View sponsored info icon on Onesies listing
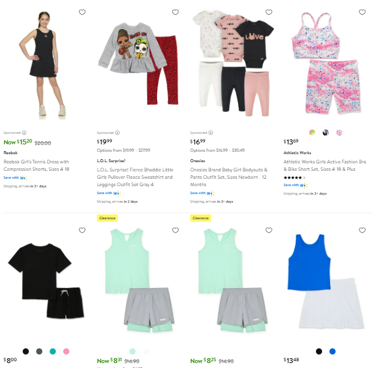 click(x=210, y=133)
